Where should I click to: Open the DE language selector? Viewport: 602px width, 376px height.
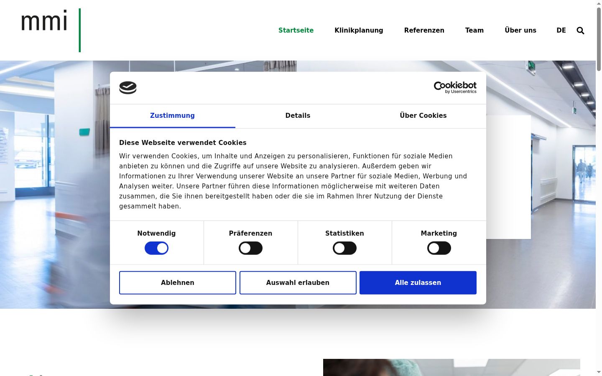click(x=561, y=30)
